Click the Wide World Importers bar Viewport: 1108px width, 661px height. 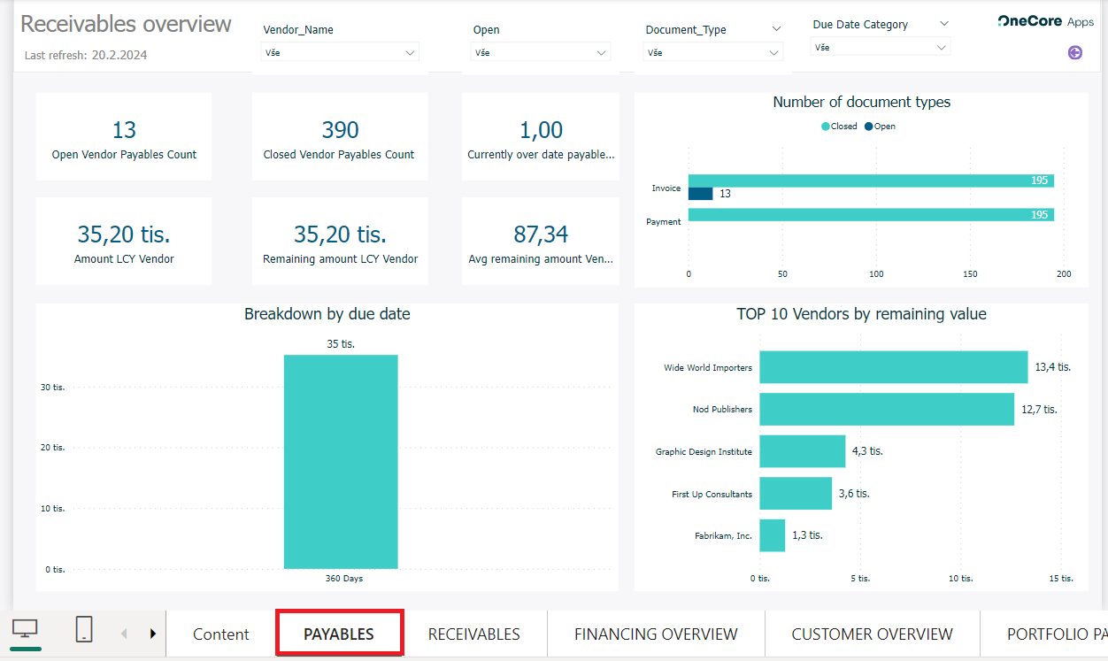tap(893, 367)
